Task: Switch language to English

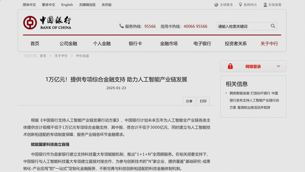Action: tap(67, 5)
